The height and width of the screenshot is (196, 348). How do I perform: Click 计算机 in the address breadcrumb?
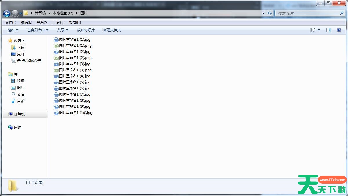click(x=40, y=13)
